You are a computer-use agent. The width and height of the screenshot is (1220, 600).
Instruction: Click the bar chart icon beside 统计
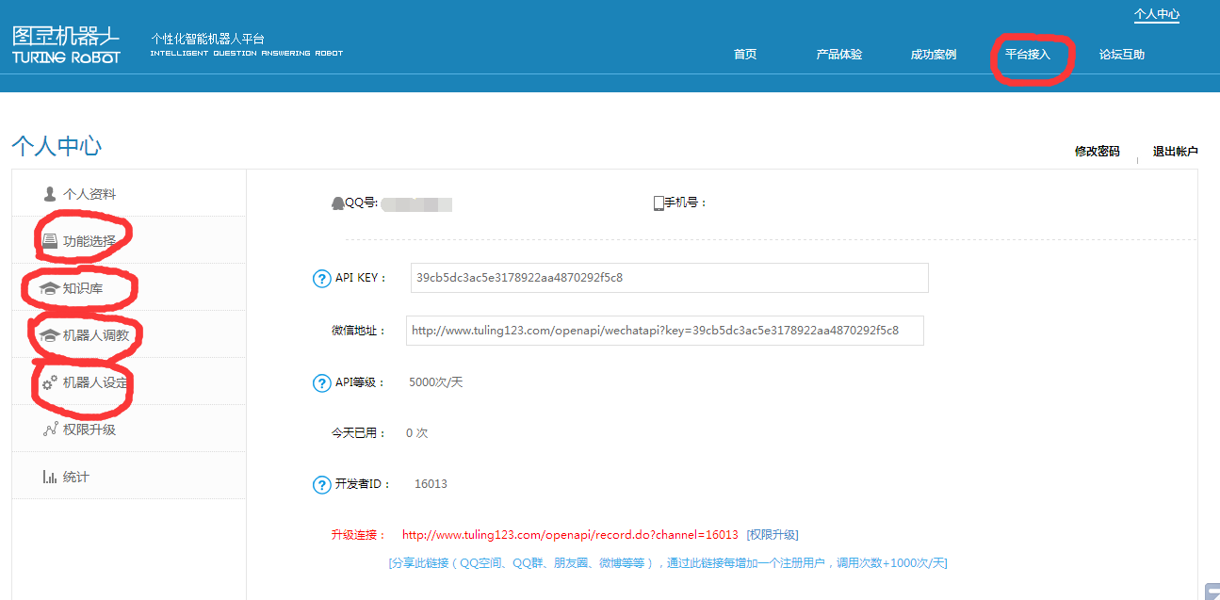(50, 477)
